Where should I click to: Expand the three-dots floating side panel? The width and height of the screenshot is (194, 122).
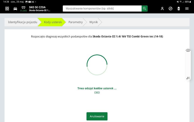pyautogui.click(x=188, y=51)
